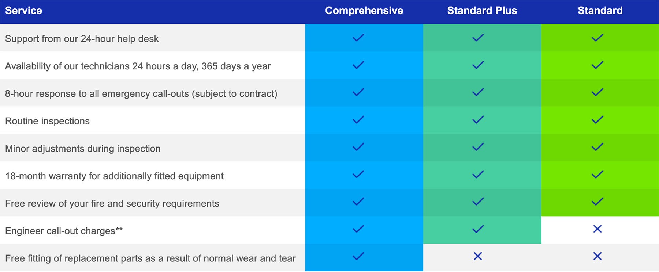Click the Standard cross for Engineer call-out charges
659x272 pixels.
tap(597, 229)
